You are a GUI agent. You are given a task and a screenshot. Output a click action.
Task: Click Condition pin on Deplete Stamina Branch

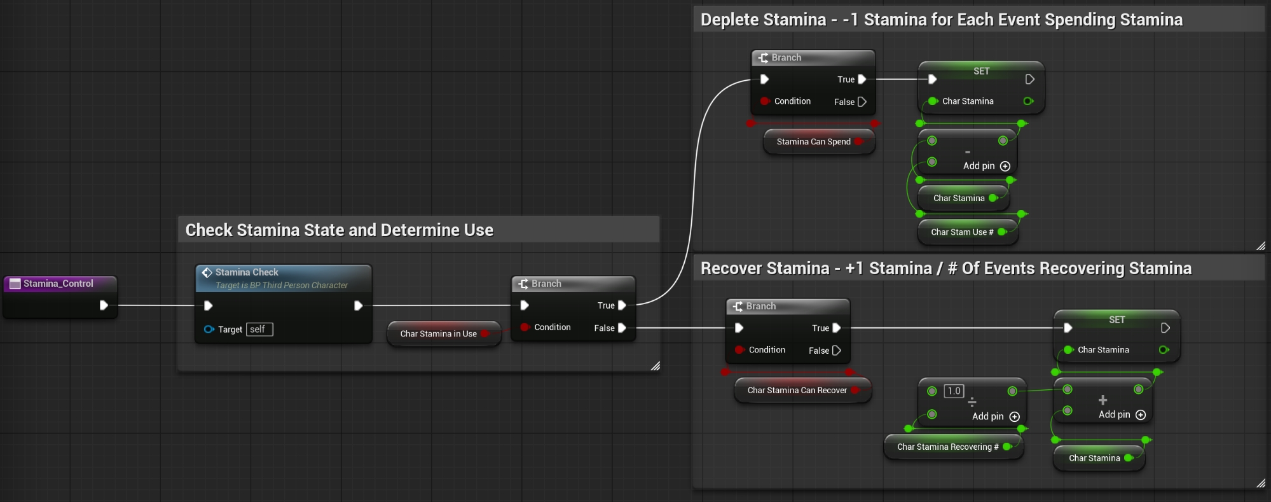coord(765,101)
